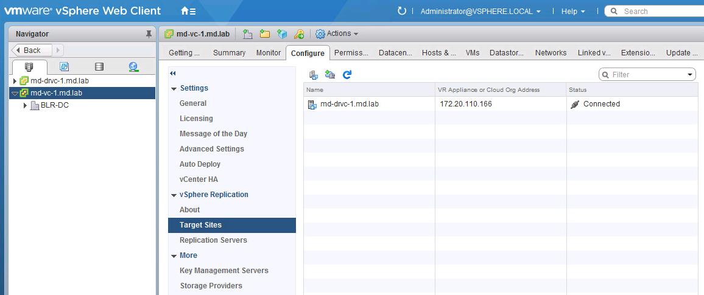The width and height of the screenshot is (704, 295).
Task: Open the Linked vCenter tab
Action: click(594, 53)
